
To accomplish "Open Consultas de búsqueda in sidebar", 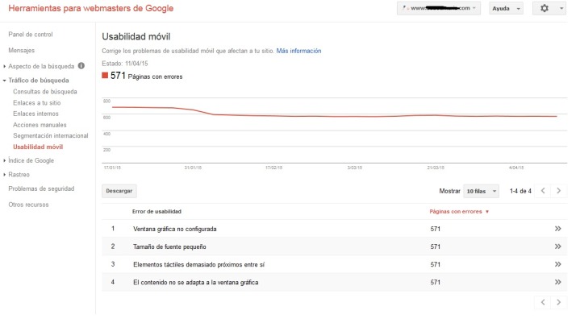I will click(45, 92).
